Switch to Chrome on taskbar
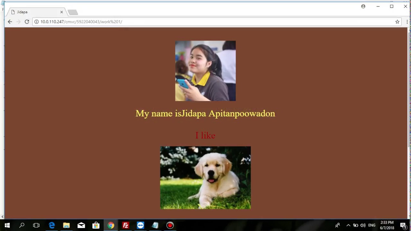 pyautogui.click(x=111, y=226)
